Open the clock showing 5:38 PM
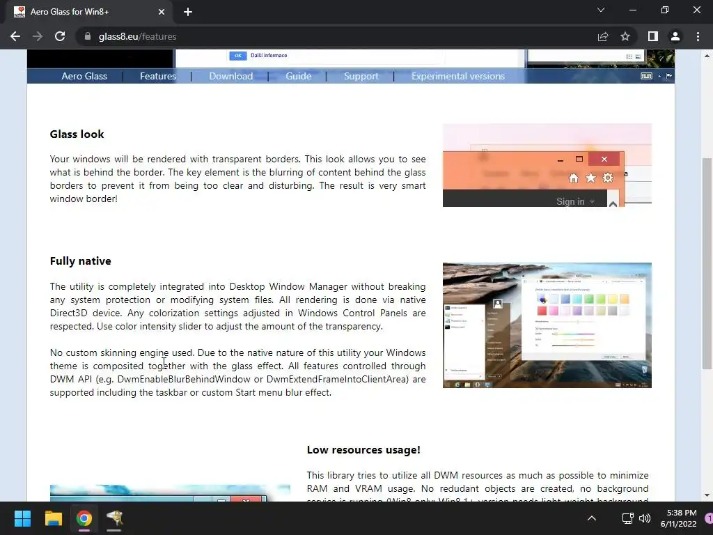This screenshot has height=535, width=713. click(x=678, y=518)
